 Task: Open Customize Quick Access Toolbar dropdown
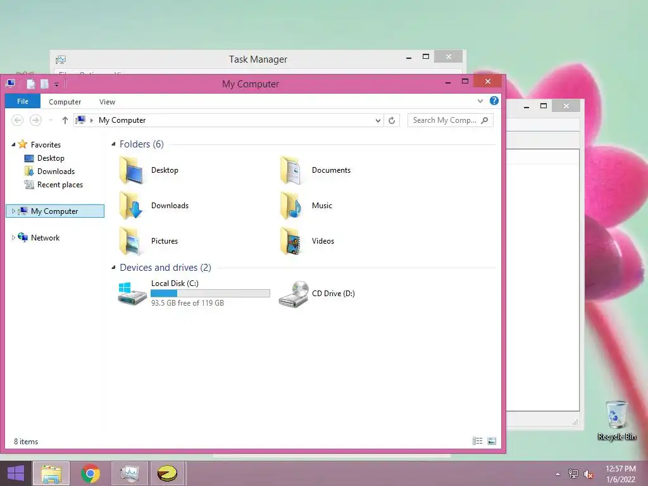tap(56, 84)
